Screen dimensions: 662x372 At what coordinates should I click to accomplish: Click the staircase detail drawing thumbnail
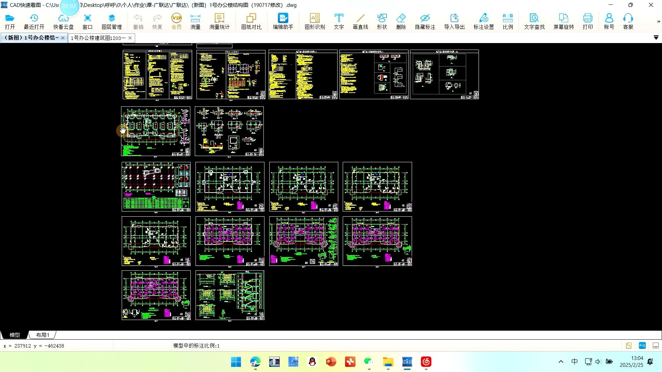pyautogui.click(x=230, y=295)
